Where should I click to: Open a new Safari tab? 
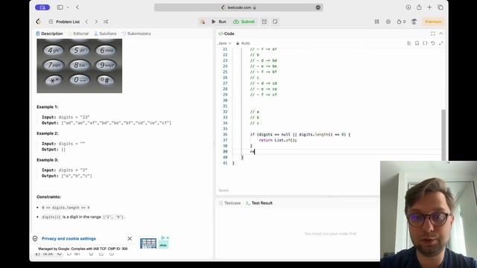pyautogui.click(x=429, y=7)
